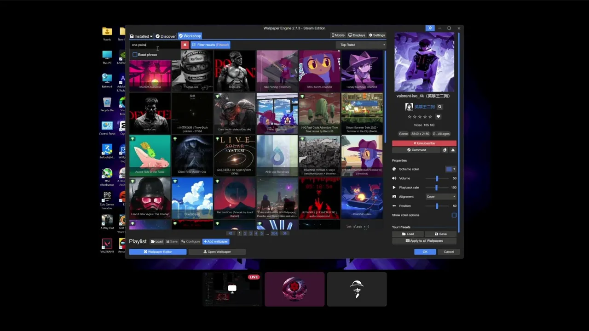Click the author avatar of valorant-iso_4k
The height and width of the screenshot is (331, 589).
(409, 107)
